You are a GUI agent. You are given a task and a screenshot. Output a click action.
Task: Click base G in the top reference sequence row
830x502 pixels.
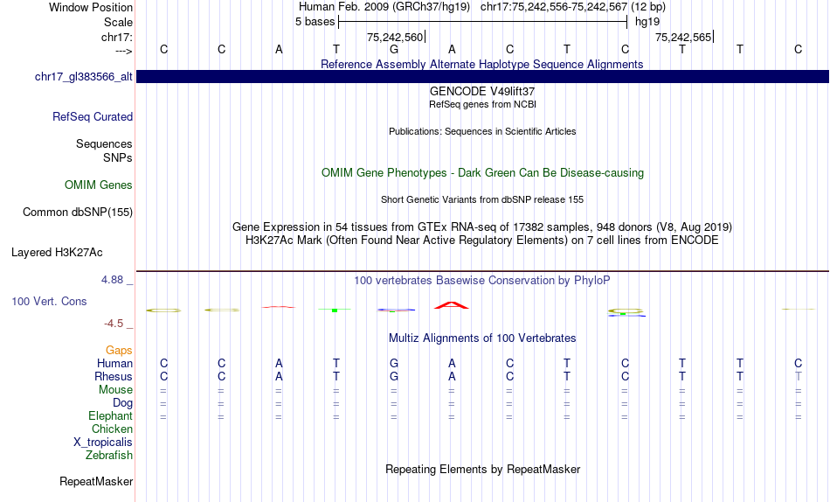tap(394, 49)
